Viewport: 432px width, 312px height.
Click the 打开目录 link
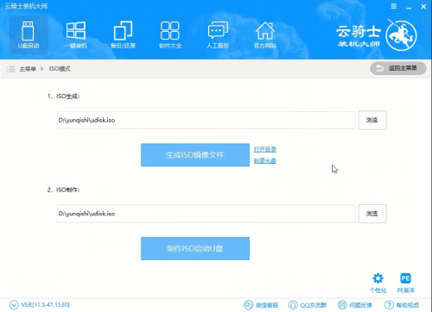(x=265, y=149)
